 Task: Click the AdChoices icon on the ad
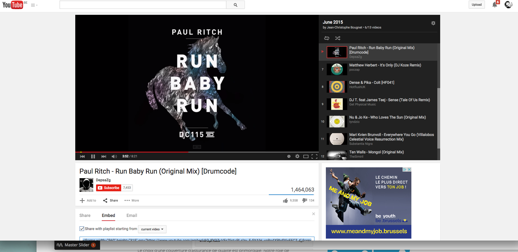tap(405, 169)
